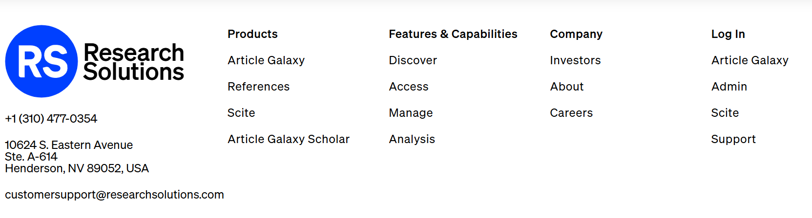Go to the Careers page
The height and width of the screenshot is (218, 812).
coord(571,113)
